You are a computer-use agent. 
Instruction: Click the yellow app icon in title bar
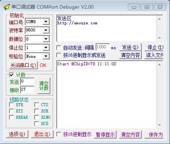coord(7,7)
